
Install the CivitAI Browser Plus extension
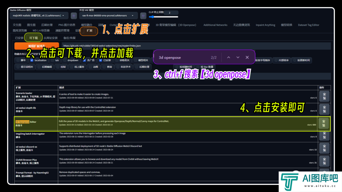point(324,161)
